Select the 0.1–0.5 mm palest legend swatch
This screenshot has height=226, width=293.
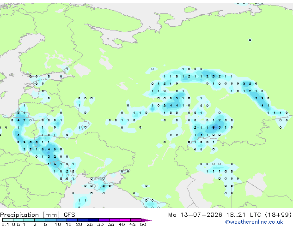[8, 220]
